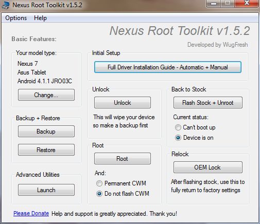Open the Help menu
Screen dimensions: 260x224
pyautogui.click(x=40, y=18)
